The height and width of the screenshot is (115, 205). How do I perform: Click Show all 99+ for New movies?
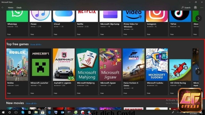(x=31, y=103)
